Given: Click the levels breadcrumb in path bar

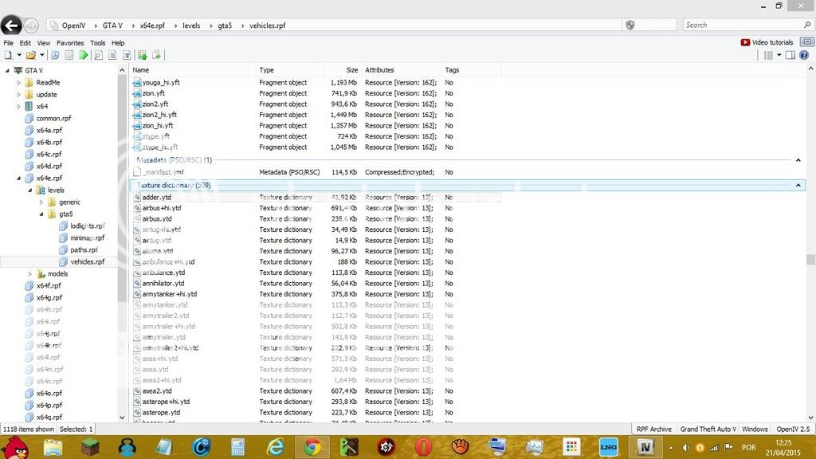Looking at the screenshot, I should coord(191,25).
